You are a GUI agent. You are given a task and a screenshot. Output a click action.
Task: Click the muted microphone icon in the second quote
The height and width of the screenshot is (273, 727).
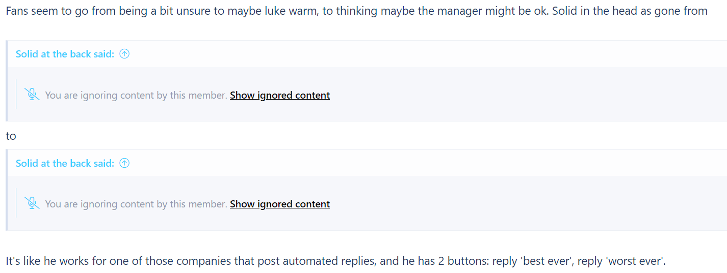[32, 203]
